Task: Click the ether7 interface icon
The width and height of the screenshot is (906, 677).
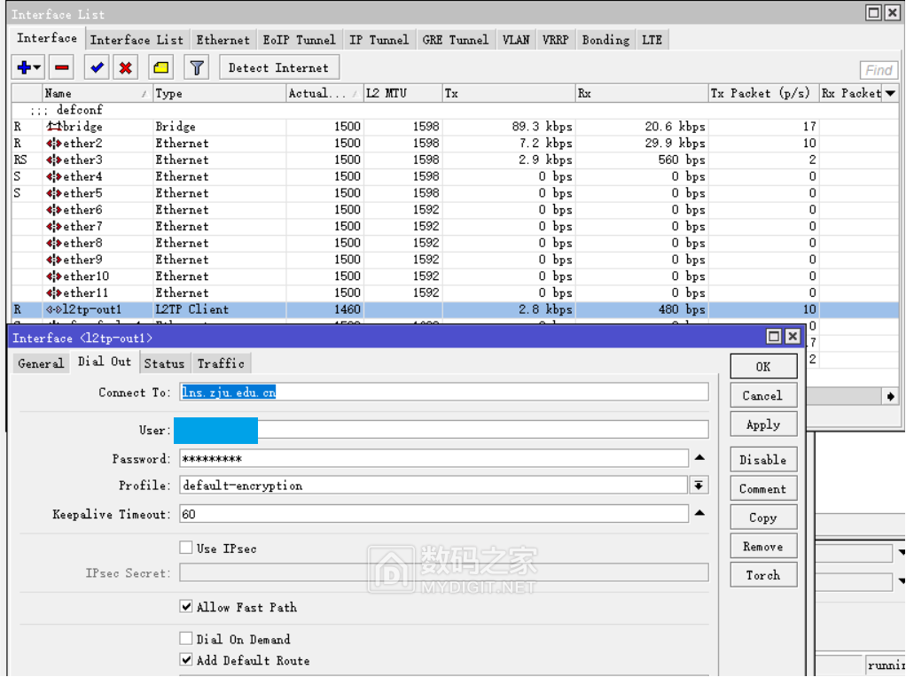Action: click(54, 227)
